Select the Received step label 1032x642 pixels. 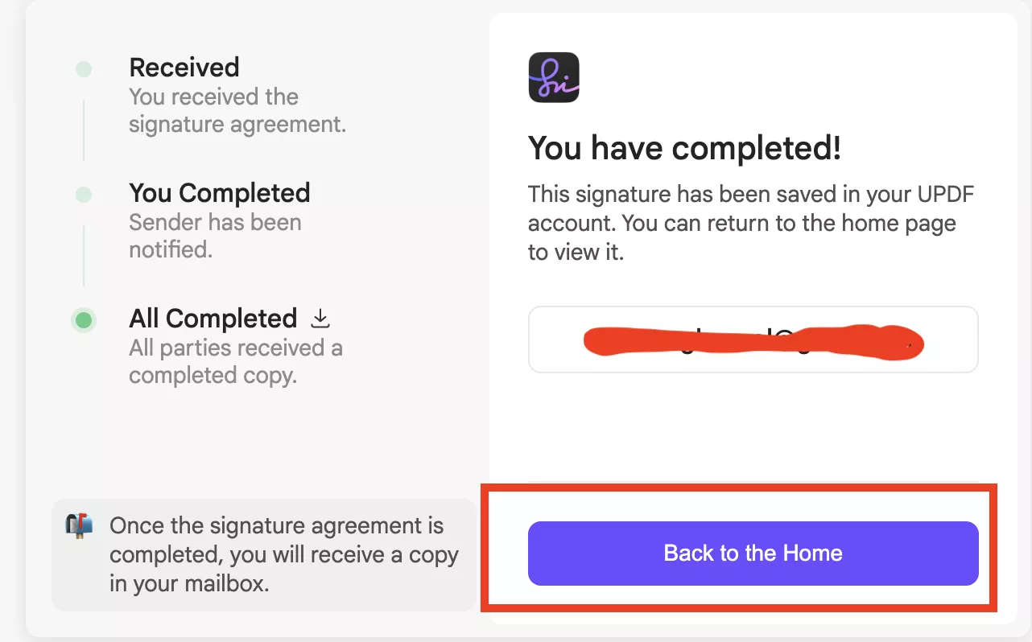tap(184, 68)
